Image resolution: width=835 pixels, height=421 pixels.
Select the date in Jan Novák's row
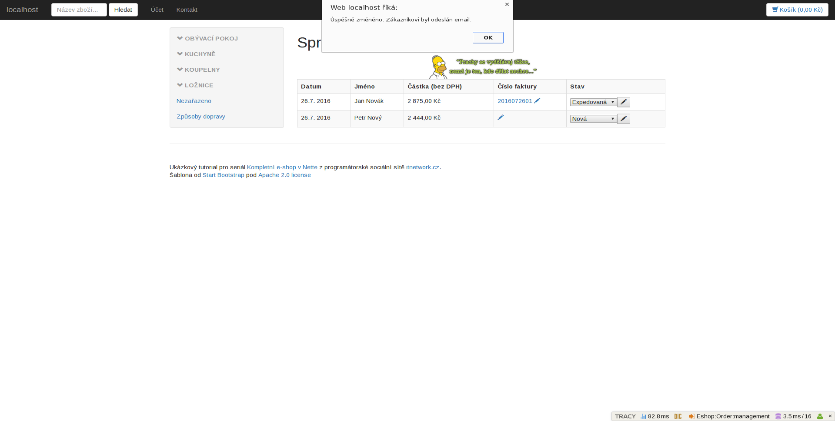316,101
